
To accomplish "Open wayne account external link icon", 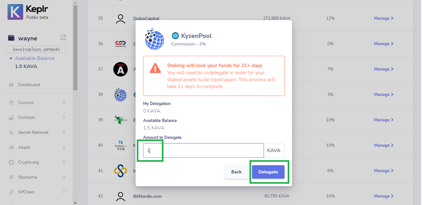I will click(x=63, y=37).
